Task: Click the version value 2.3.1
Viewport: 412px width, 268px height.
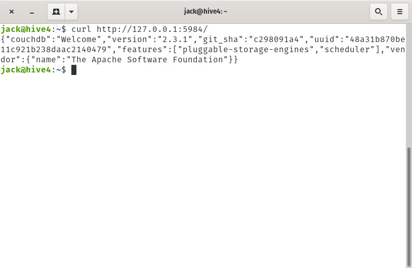Action: click(x=175, y=40)
